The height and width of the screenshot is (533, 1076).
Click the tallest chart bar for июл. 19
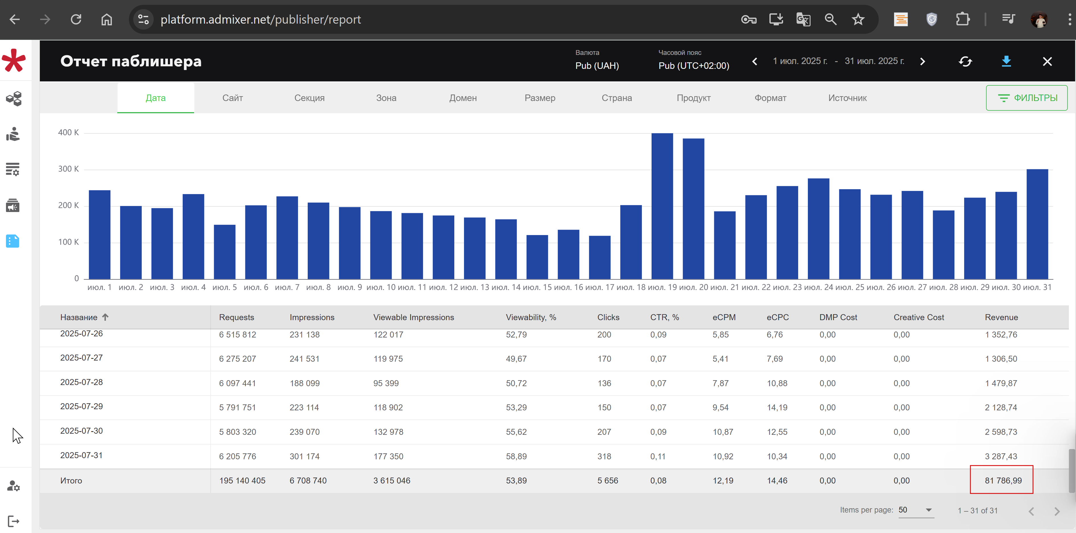(x=662, y=206)
